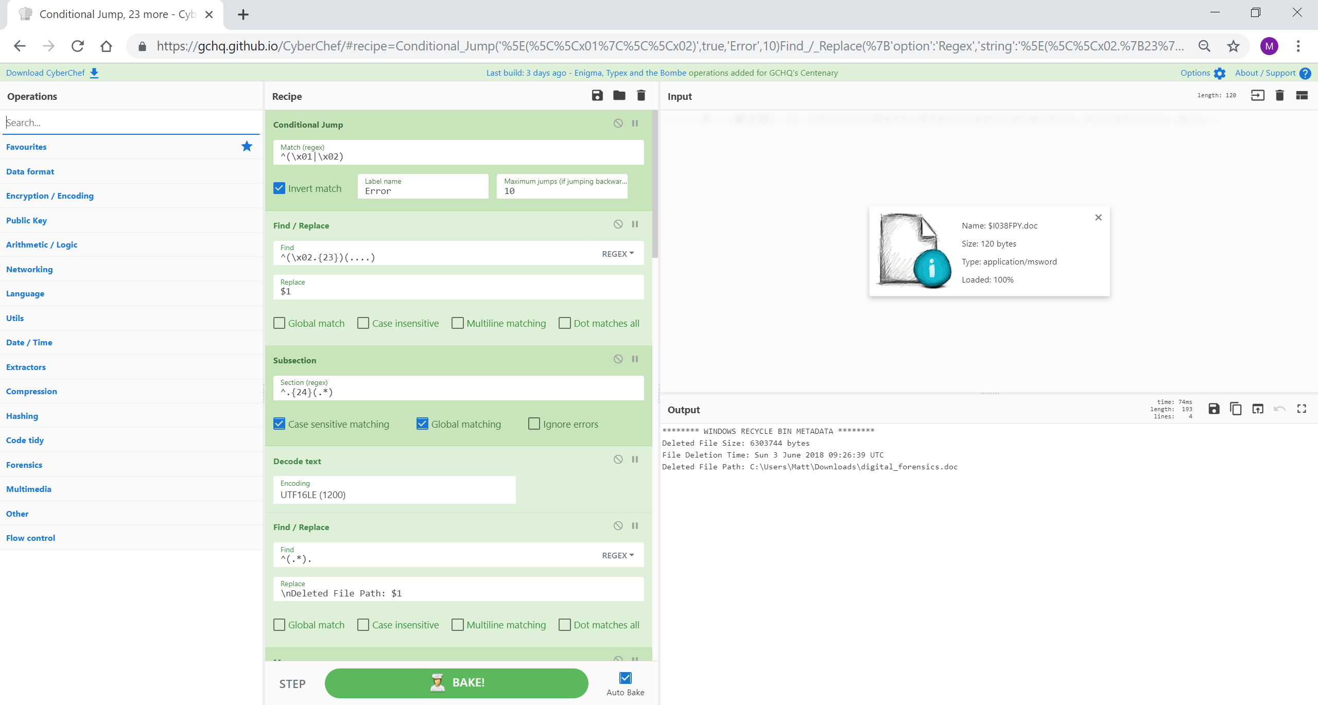The width and height of the screenshot is (1318, 705).
Task: Enable Multiline matching in first Find Replace
Action: [457, 323]
